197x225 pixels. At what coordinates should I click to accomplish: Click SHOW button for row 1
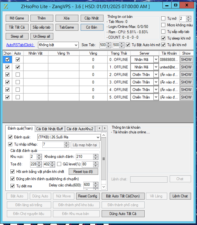186,67
